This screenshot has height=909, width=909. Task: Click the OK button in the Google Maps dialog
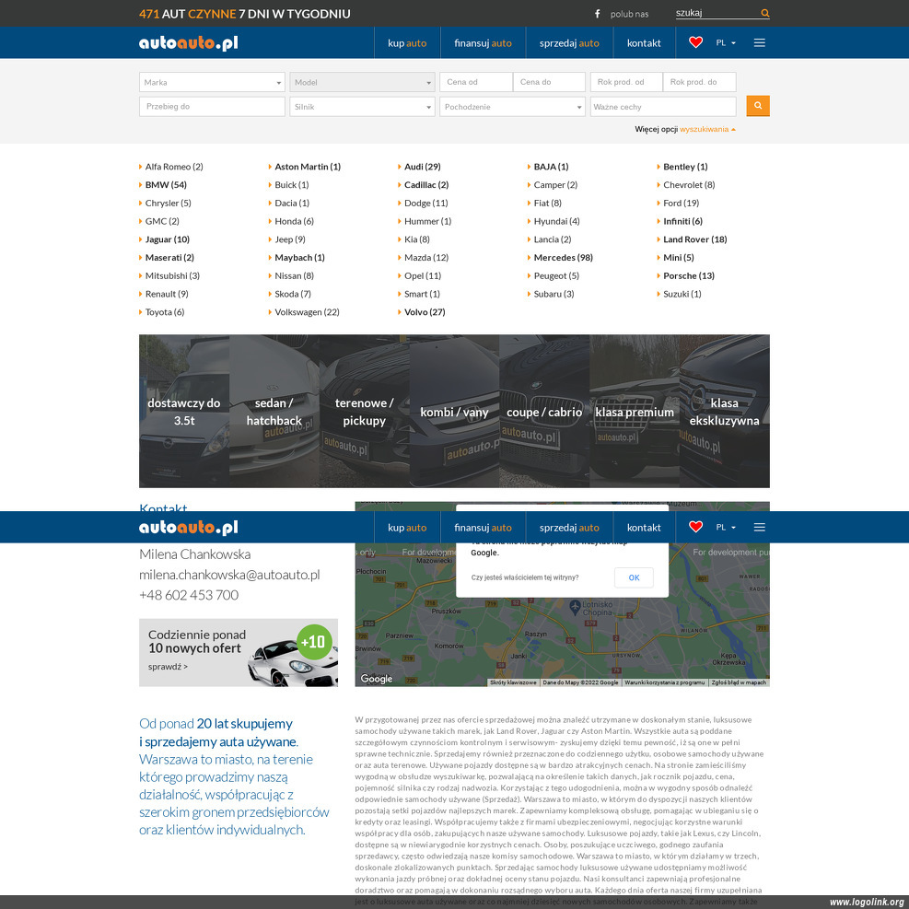pyautogui.click(x=634, y=577)
